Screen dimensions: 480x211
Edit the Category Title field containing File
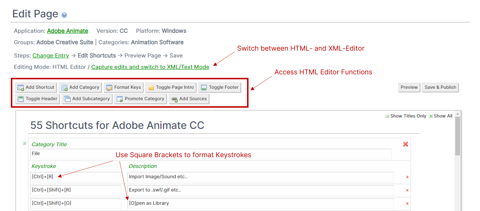[x=211, y=154]
